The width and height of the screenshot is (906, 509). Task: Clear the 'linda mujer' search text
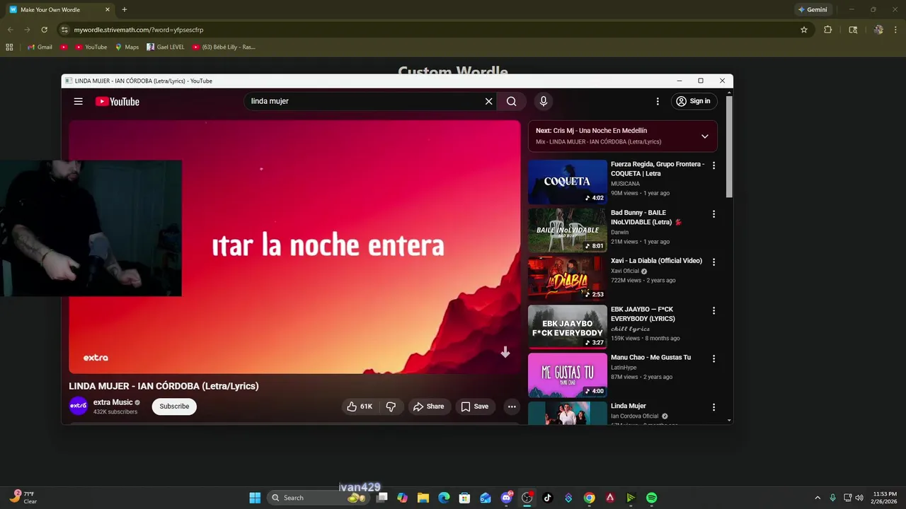[x=488, y=101]
